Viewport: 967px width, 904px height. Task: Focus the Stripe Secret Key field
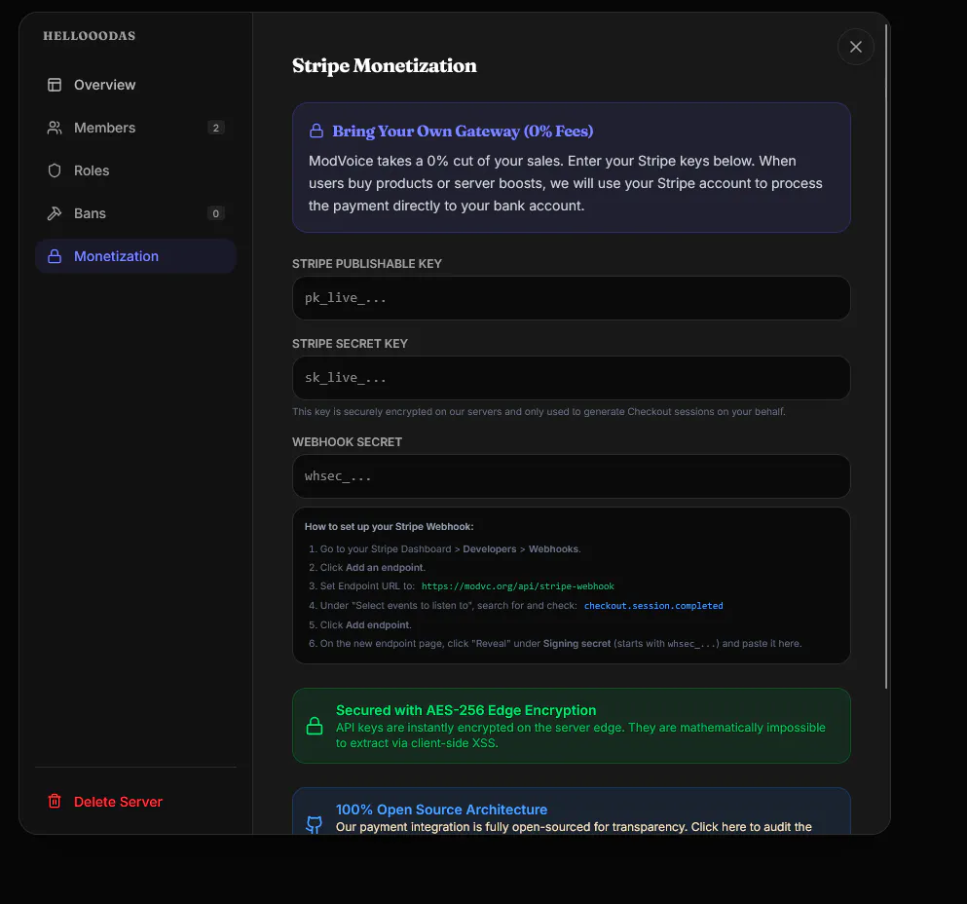click(571, 378)
